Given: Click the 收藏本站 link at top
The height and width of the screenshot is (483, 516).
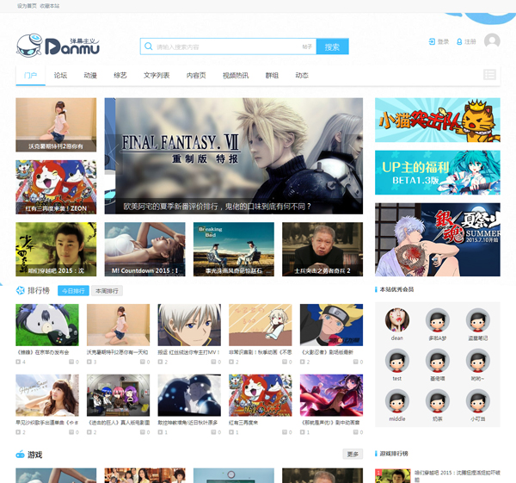Looking at the screenshot, I should 50,6.
